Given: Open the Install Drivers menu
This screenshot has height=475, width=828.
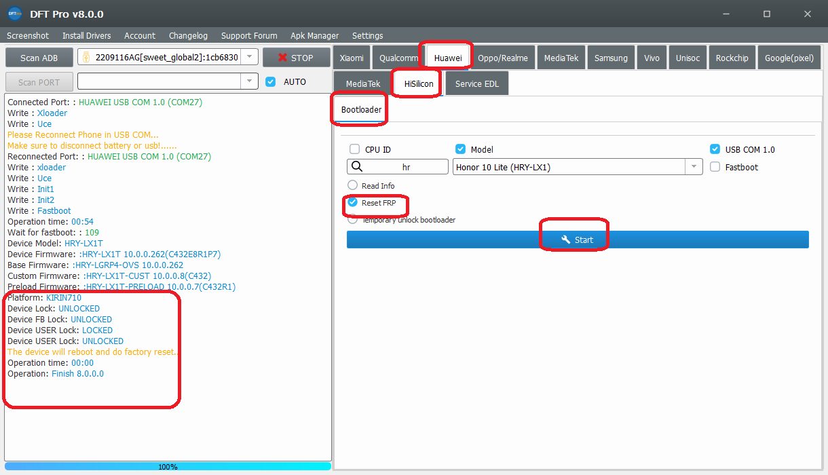Looking at the screenshot, I should [87, 35].
